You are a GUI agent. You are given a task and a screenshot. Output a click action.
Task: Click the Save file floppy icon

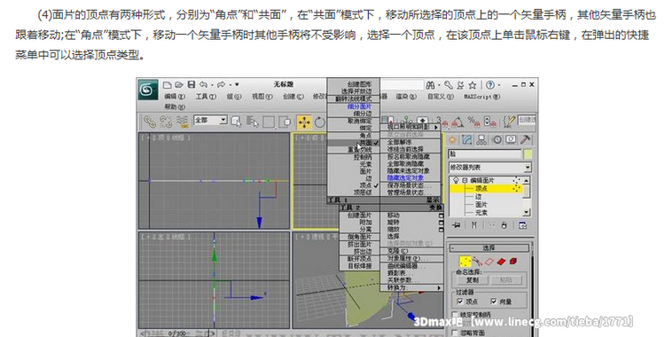click(x=192, y=85)
